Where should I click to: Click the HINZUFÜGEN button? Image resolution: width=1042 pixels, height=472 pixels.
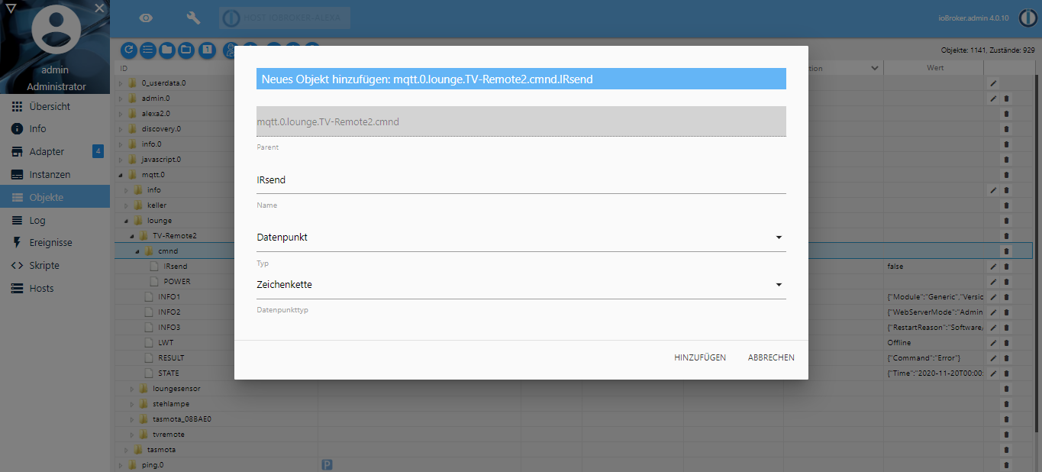pyautogui.click(x=700, y=357)
